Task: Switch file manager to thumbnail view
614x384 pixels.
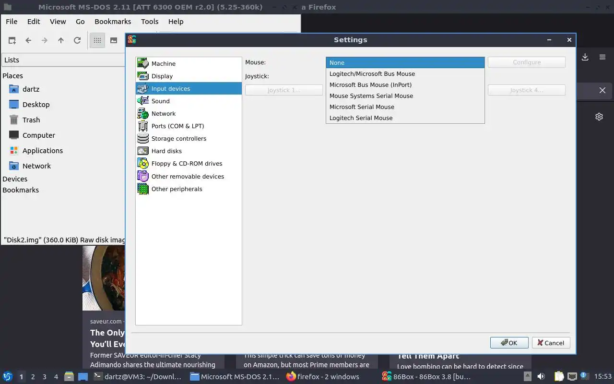Action: 114,40
